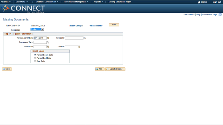
Task: Click the MISSING_DOCS run control value
Action: click(38, 26)
